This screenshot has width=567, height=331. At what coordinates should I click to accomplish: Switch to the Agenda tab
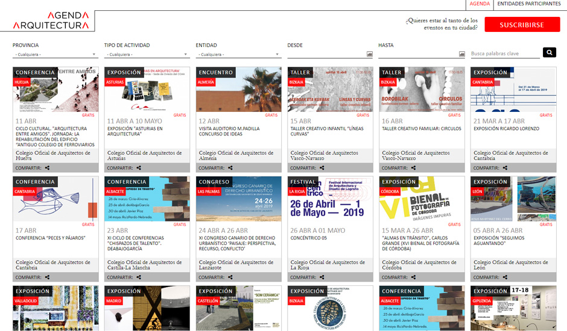click(x=480, y=4)
